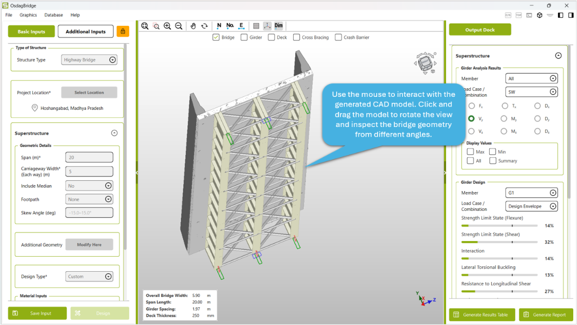Switch to the Basic Inputs tab
This screenshot has height=325, width=577.
31,31
